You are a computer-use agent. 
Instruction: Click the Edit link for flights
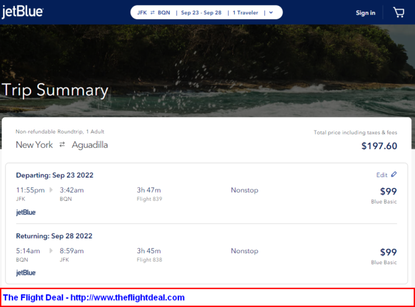(382, 175)
